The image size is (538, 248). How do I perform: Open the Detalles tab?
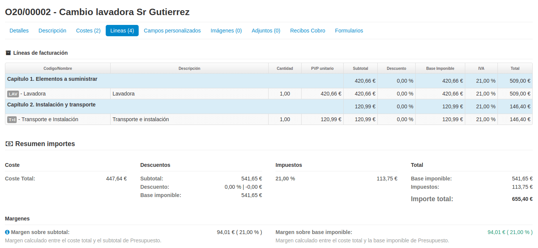point(19,31)
